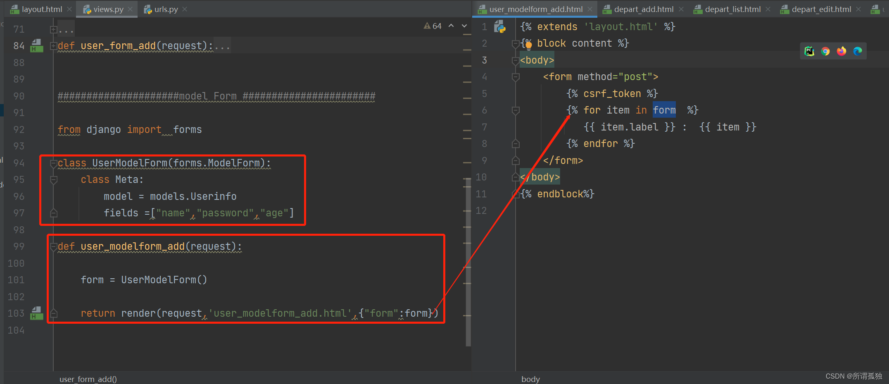Screen dimensions: 889x384
Task: Click the HTML gutter icon at line 103
Action: pos(37,313)
